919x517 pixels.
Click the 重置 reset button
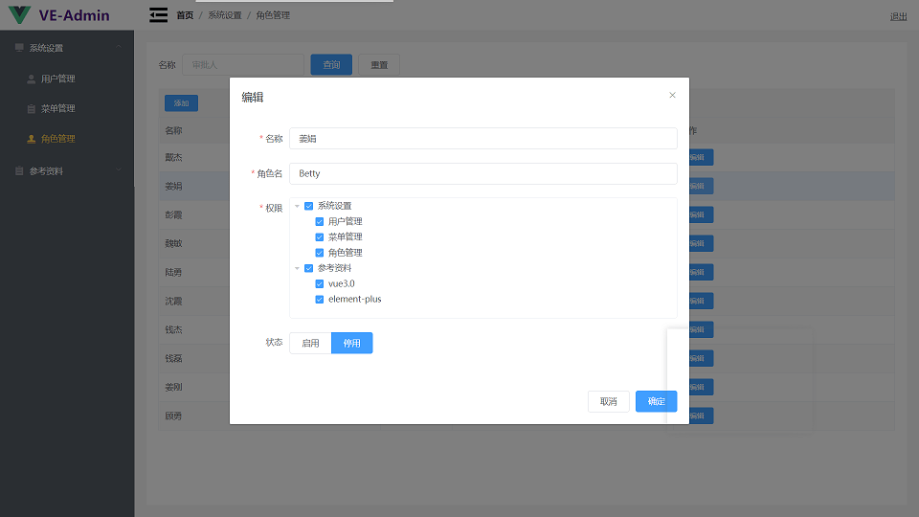pos(379,64)
